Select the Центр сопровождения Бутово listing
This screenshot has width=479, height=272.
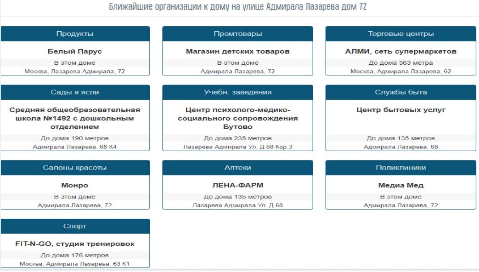[237, 118]
